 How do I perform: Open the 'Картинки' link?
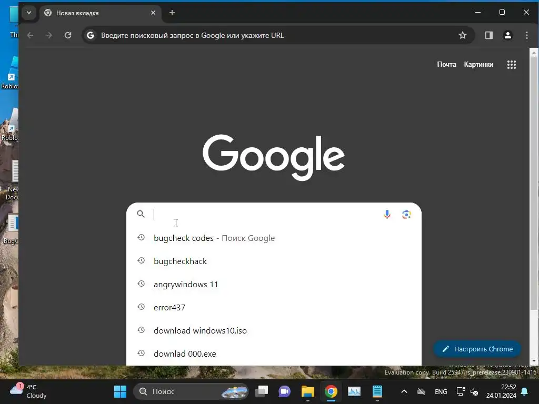[478, 64]
